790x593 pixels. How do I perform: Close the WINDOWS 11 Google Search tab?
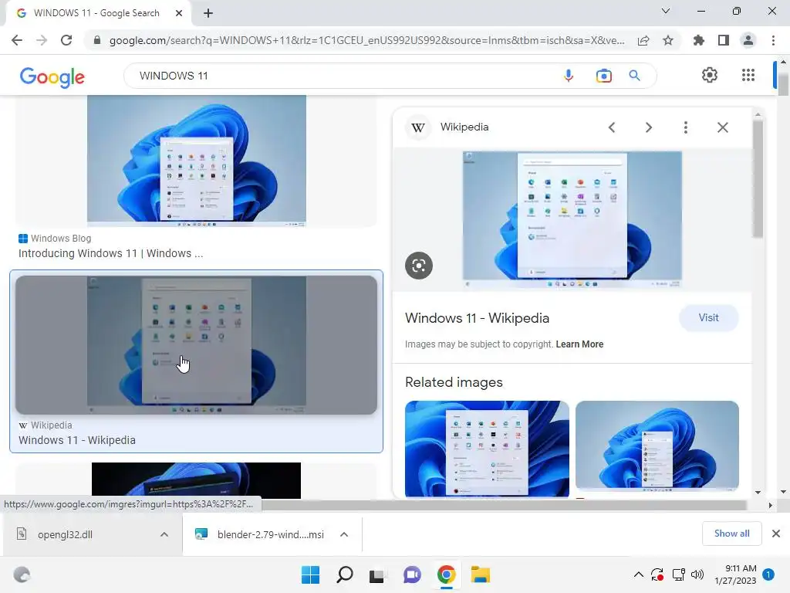(179, 13)
